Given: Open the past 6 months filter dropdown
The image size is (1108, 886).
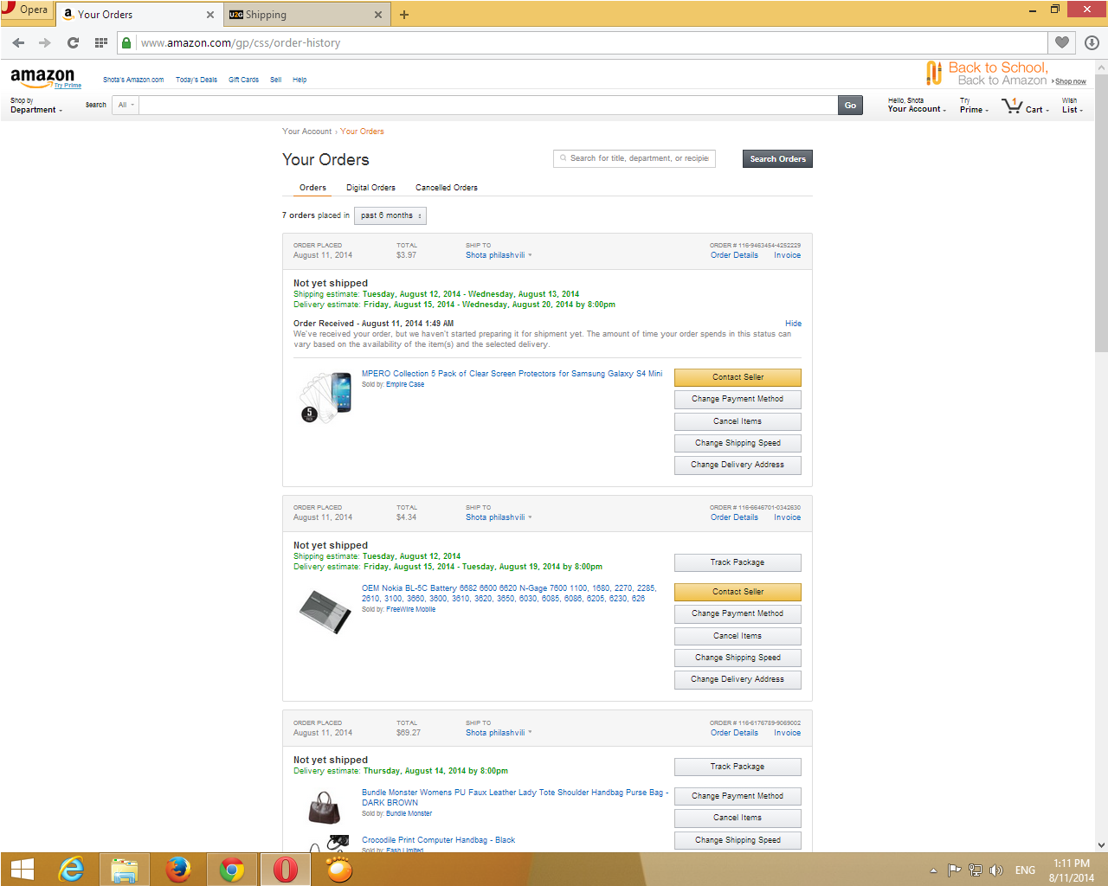Looking at the screenshot, I should coord(390,215).
